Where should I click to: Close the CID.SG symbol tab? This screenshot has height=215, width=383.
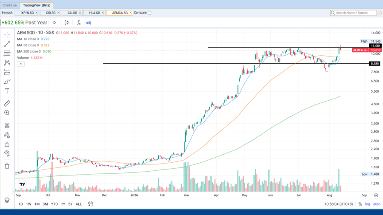coord(58,13)
